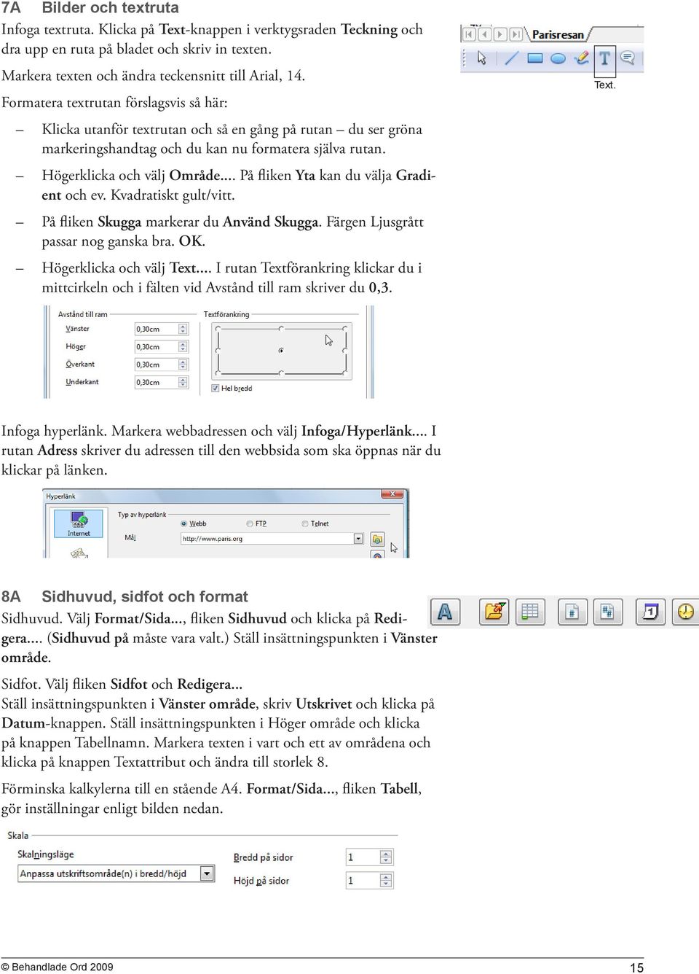
Task: Click the 'Typ av hyperlänk' label
Action: [142, 515]
